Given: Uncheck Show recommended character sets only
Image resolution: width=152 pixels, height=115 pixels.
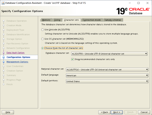Looking at the screenshot, I should pos(72,59).
